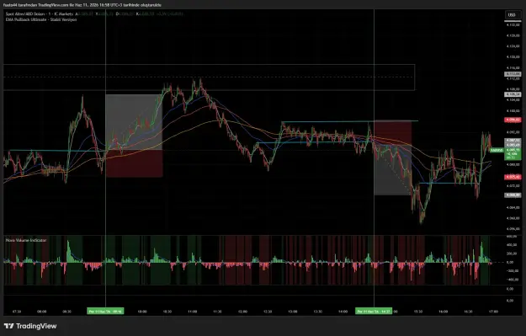526x336 pixels.
Task: Click the green current price label on price axis
Action: [x=513, y=153]
